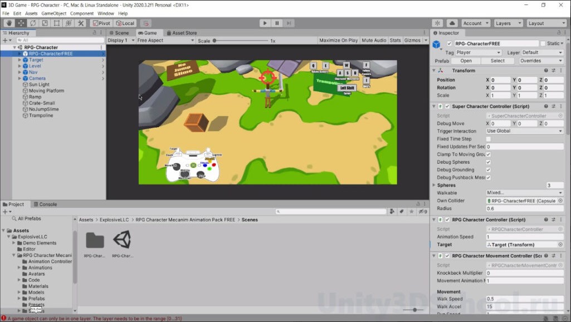Open the Display 1 dropdown
Image resolution: width=571 pixels, height=322 pixels.
click(121, 41)
